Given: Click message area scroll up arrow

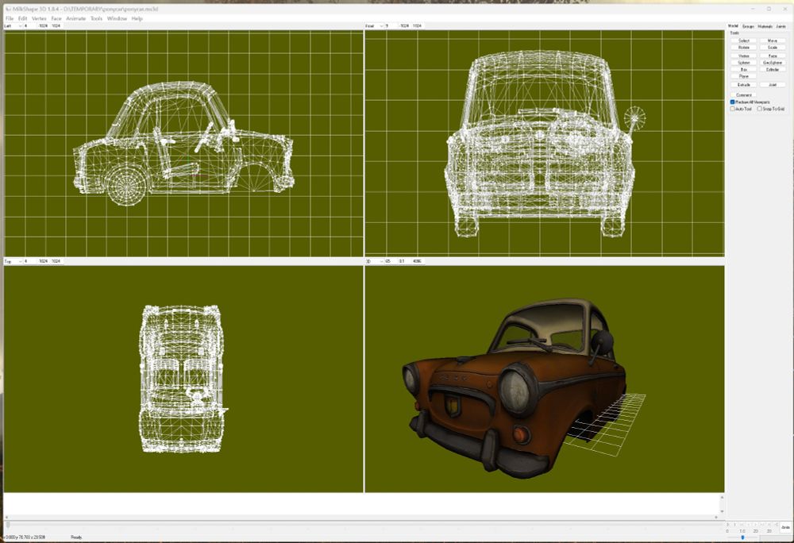Looking at the screenshot, I should click(722, 498).
